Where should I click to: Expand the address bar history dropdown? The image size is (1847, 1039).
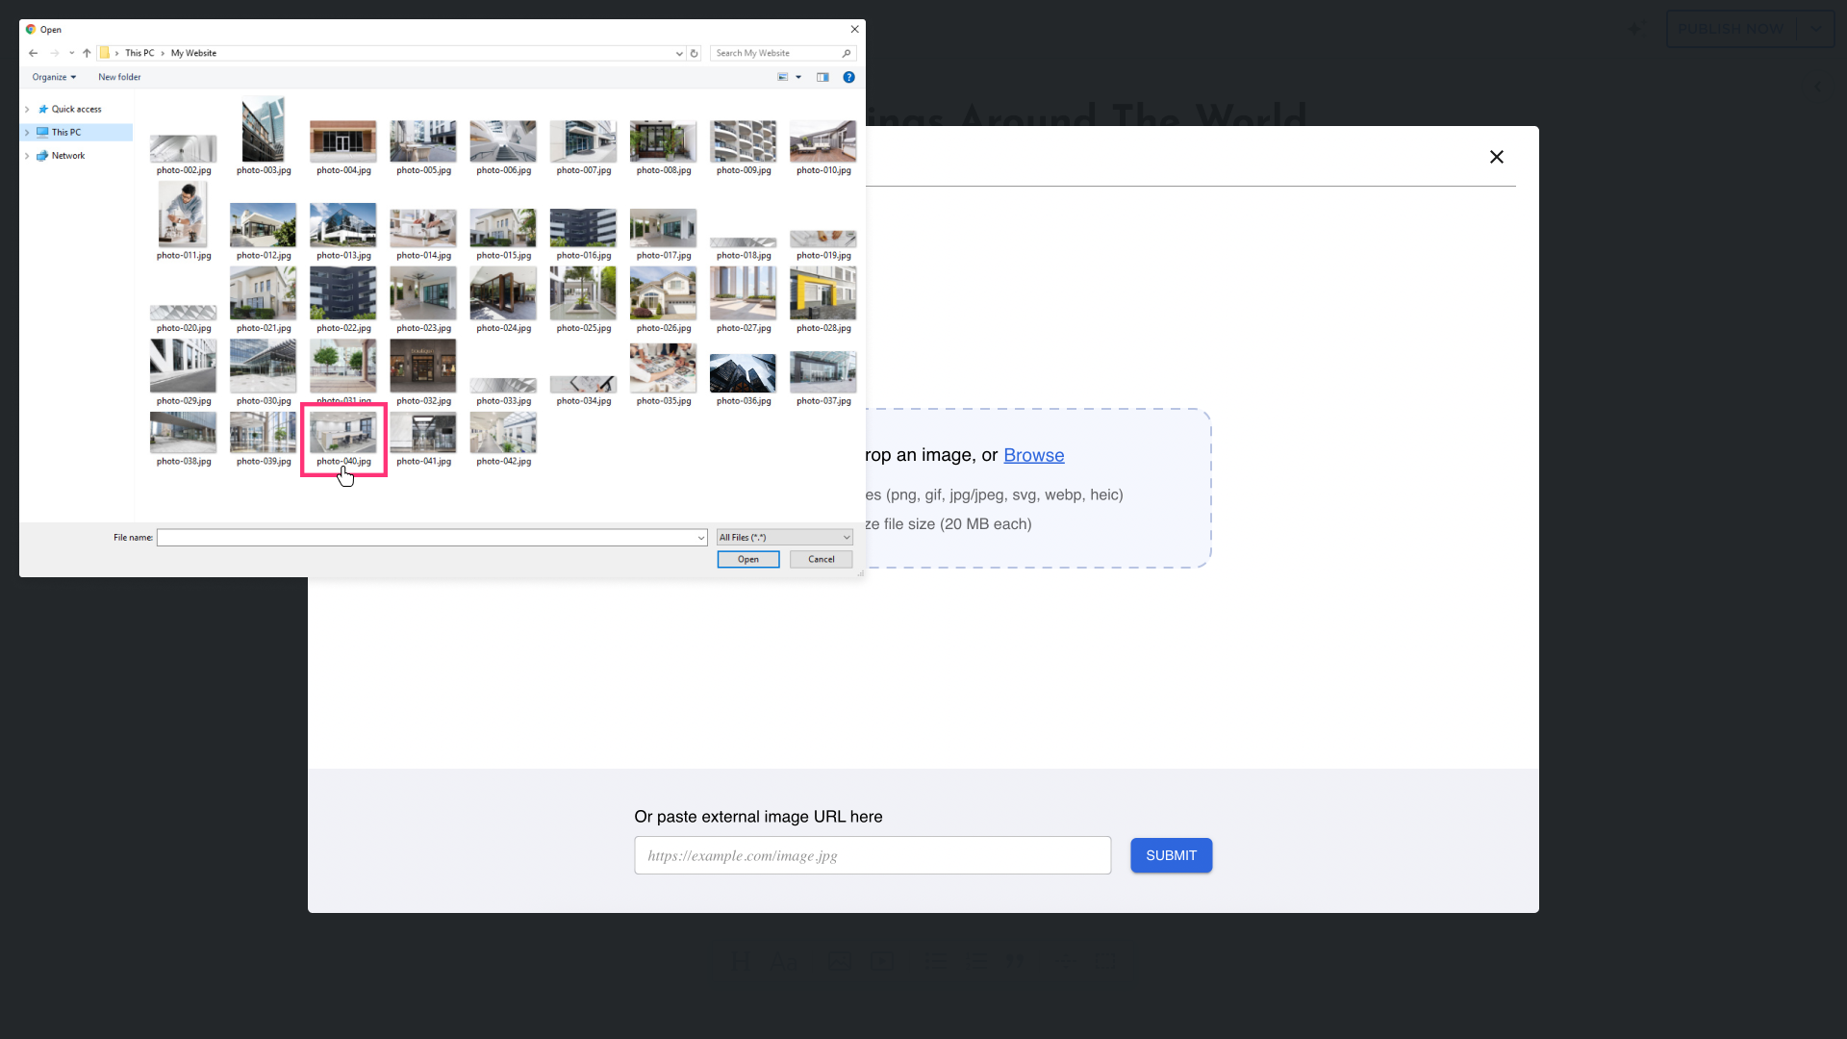click(679, 54)
